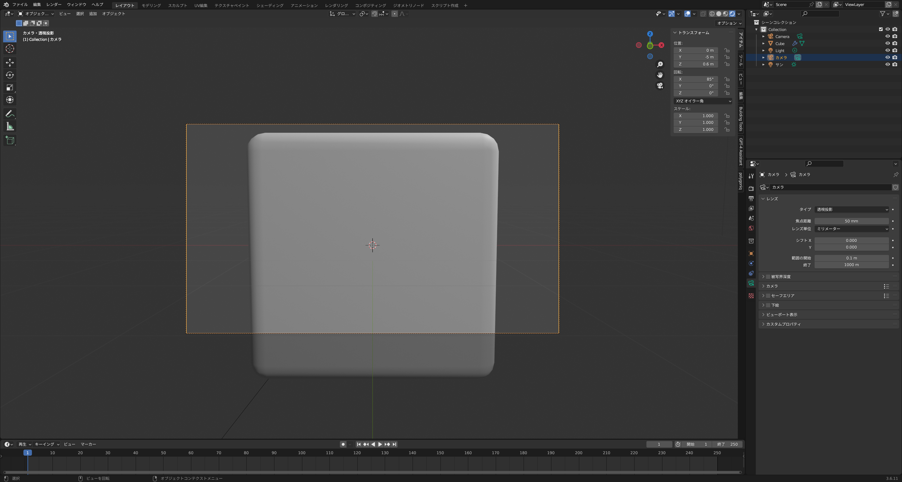Activate the Rotate tool
Viewport: 902px width, 482px height.
click(10, 75)
